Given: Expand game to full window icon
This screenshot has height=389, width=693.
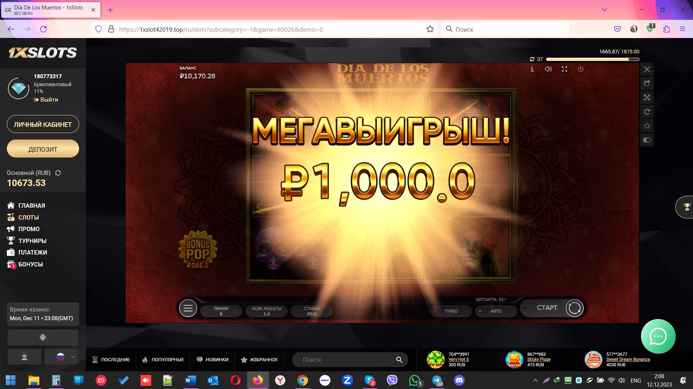Looking at the screenshot, I should tap(647, 97).
